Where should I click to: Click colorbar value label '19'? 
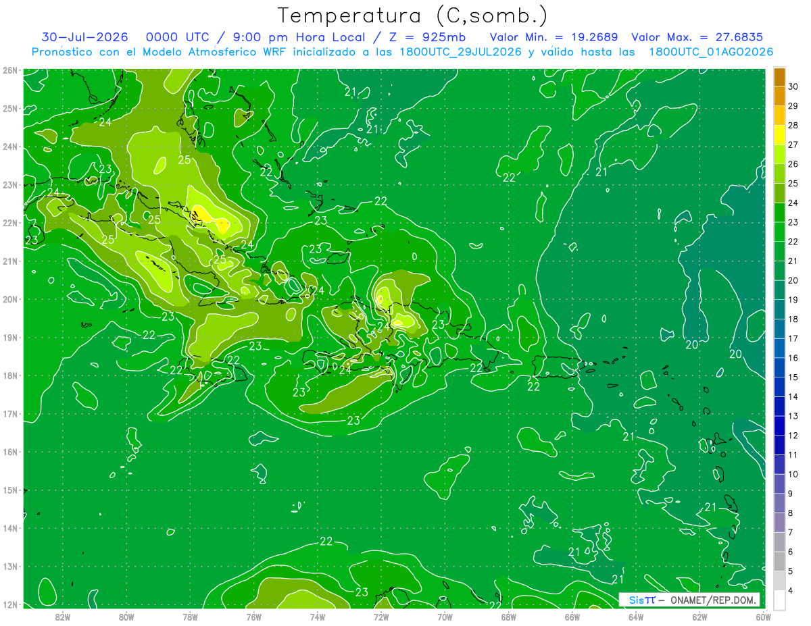(x=793, y=300)
